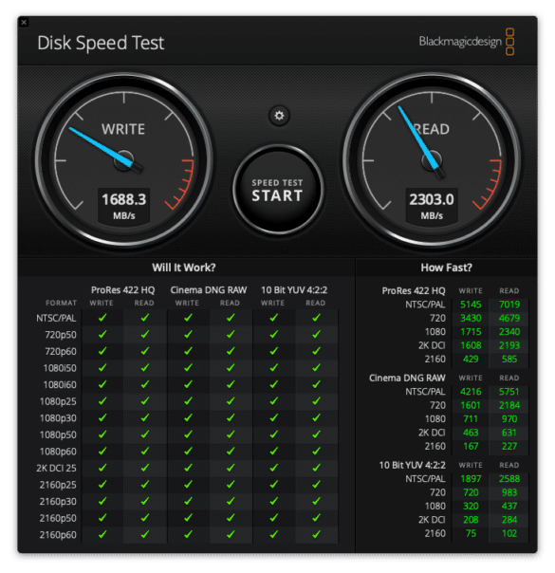
Task: Click 720p50 ProRes 422 HQ read checkmark
Action: click(145, 334)
